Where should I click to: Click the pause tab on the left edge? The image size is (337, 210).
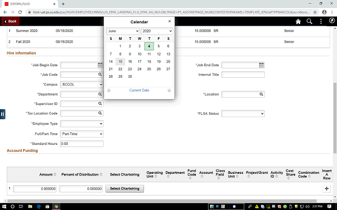pos(2,114)
